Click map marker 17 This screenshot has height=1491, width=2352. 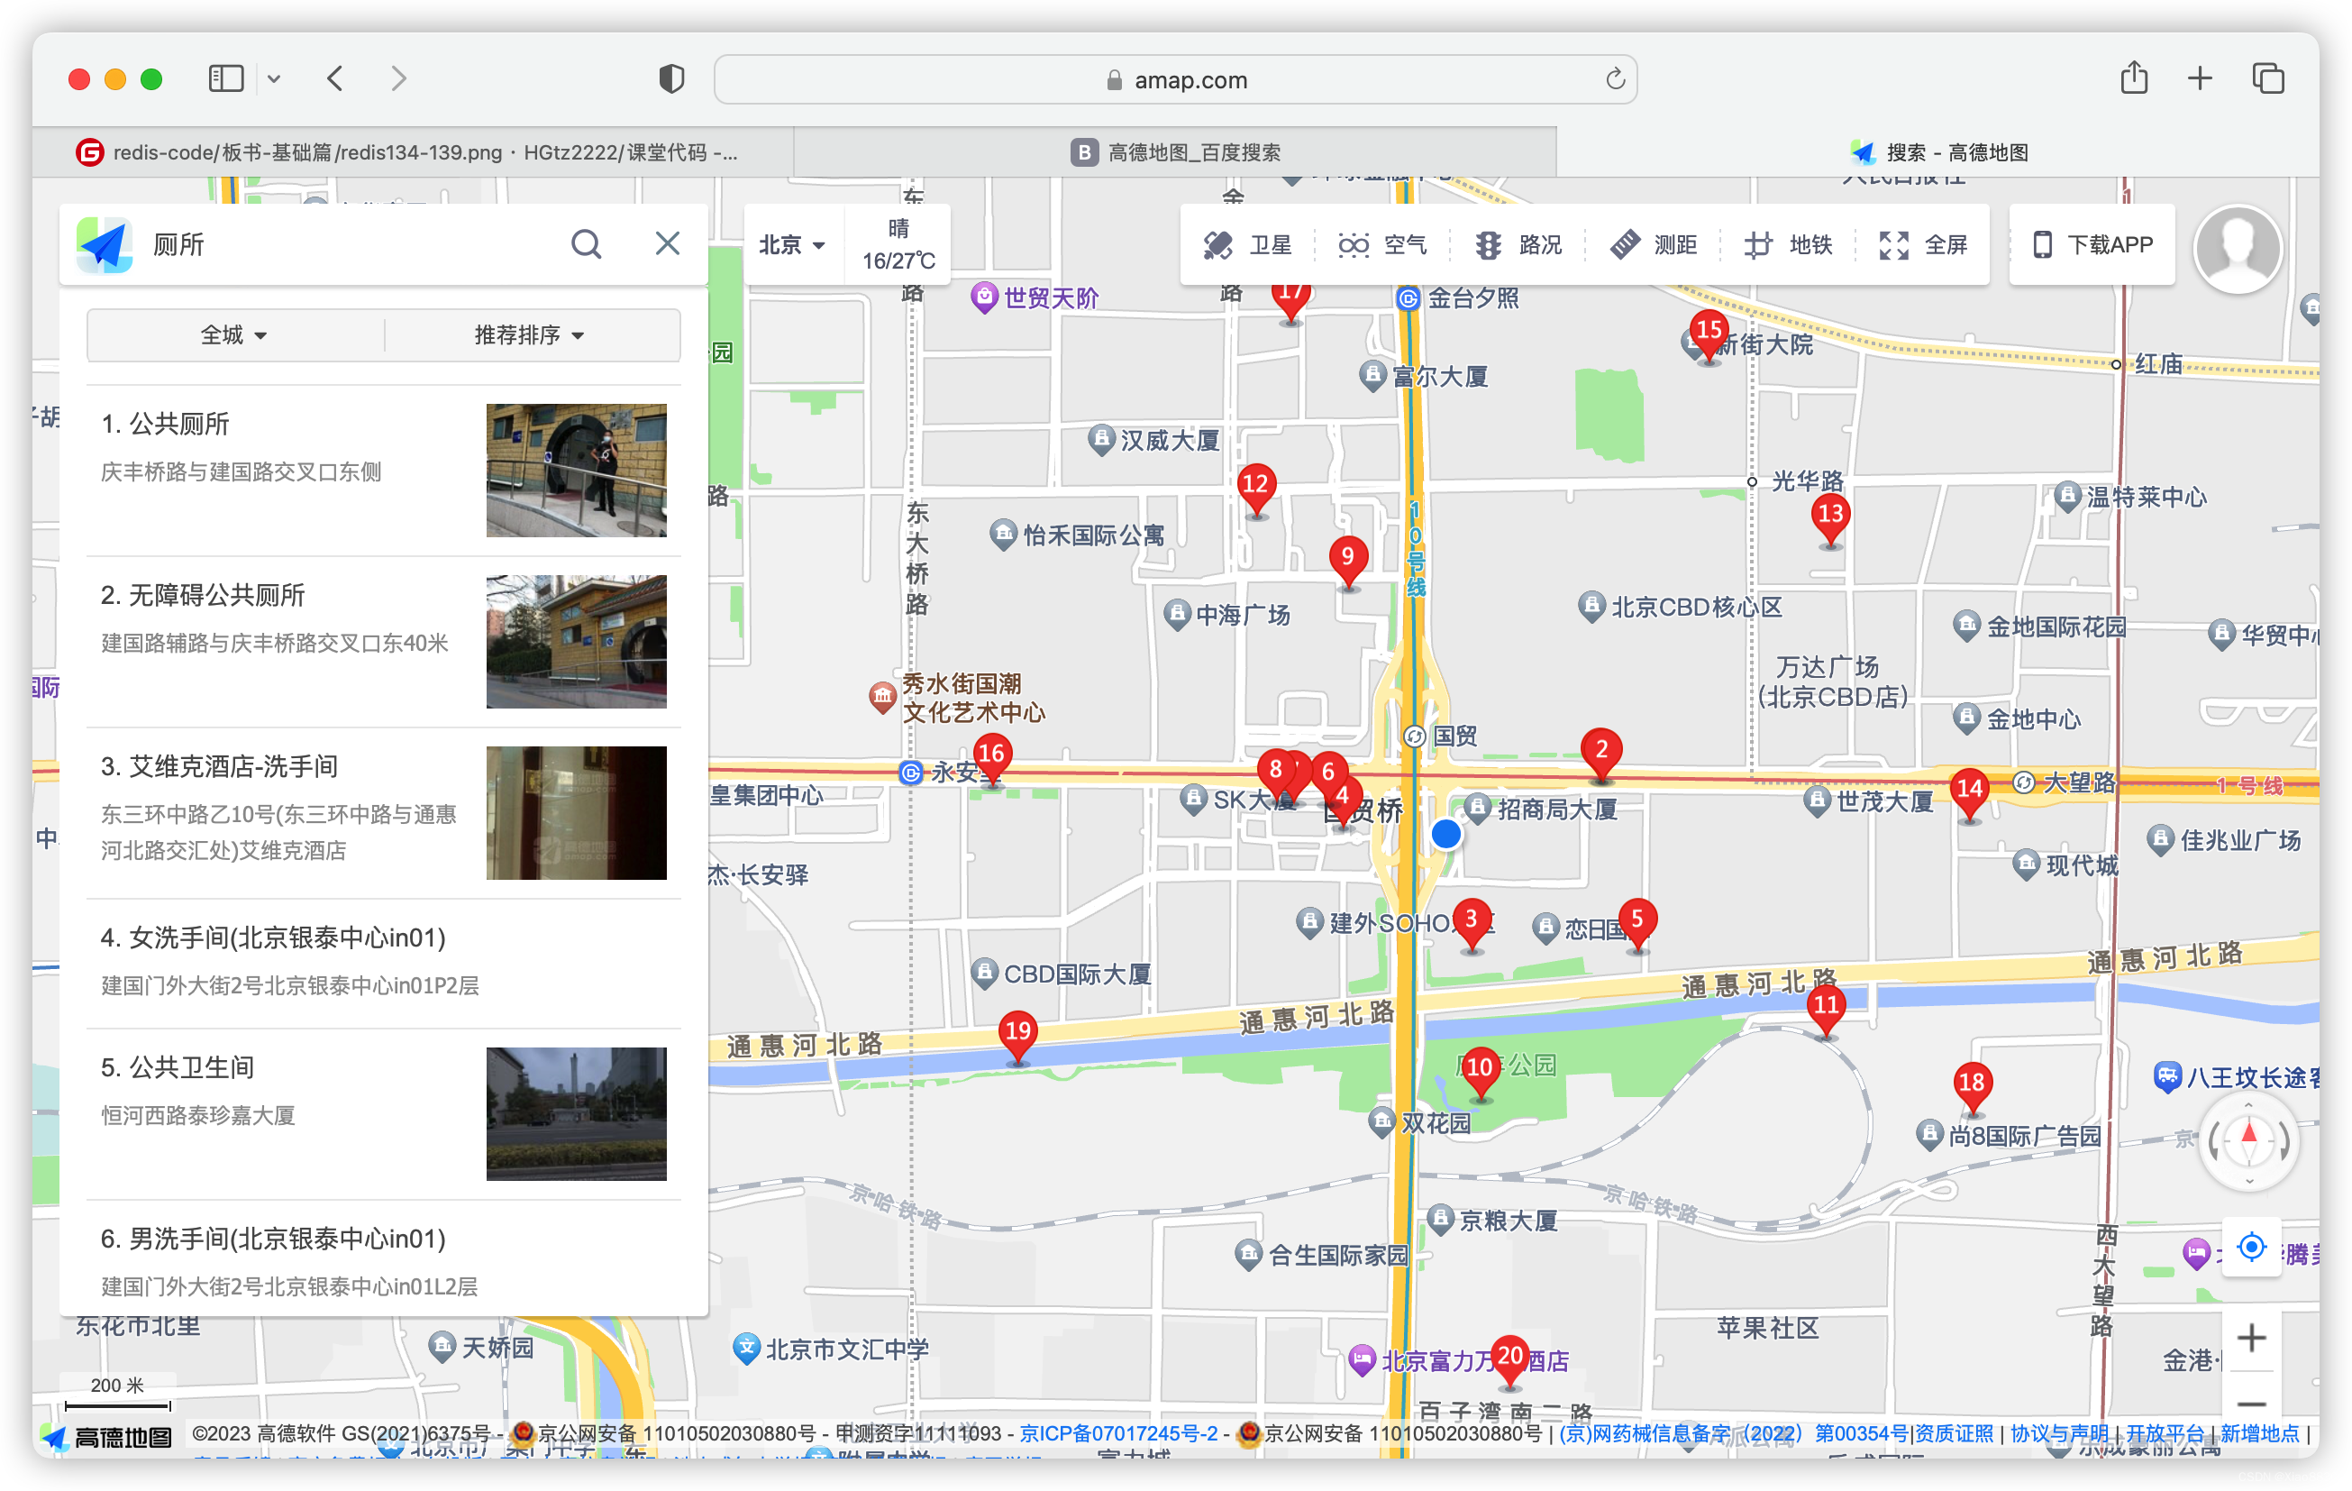coord(1290,300)
